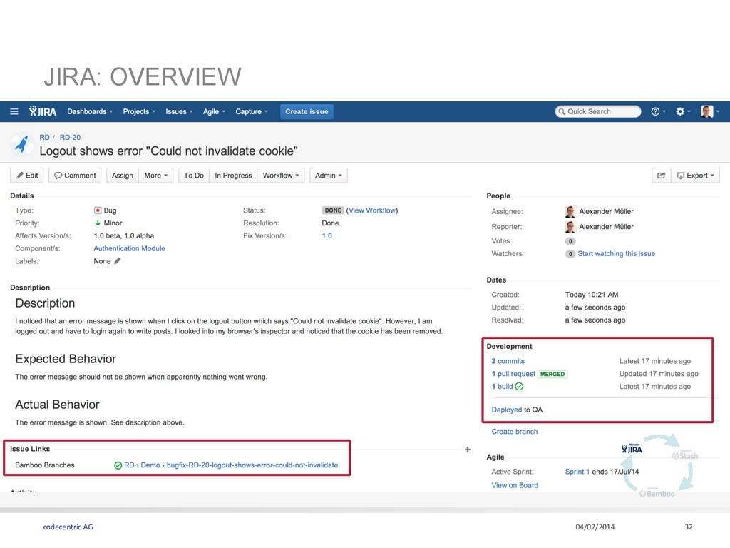Open the Demo plan link
The width and height of the screenshot is (730, 548).
[x=150, y=465]
